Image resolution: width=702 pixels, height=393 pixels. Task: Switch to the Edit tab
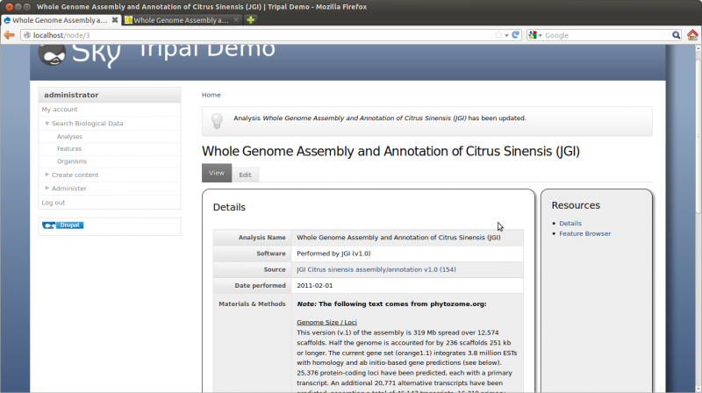pos(245,175)
